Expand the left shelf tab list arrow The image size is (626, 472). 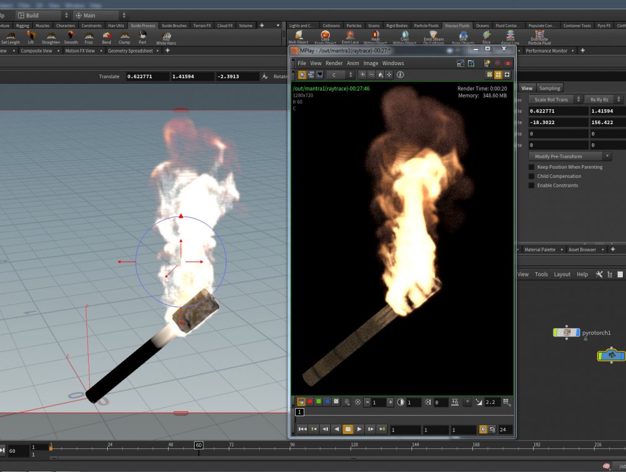(x=278, y=25)
